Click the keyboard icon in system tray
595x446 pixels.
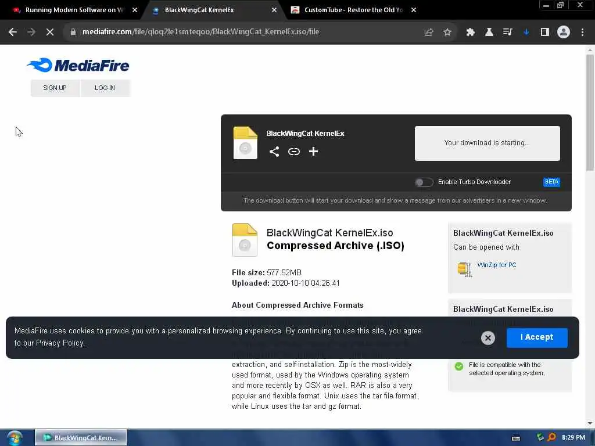[x=516, y=438]
